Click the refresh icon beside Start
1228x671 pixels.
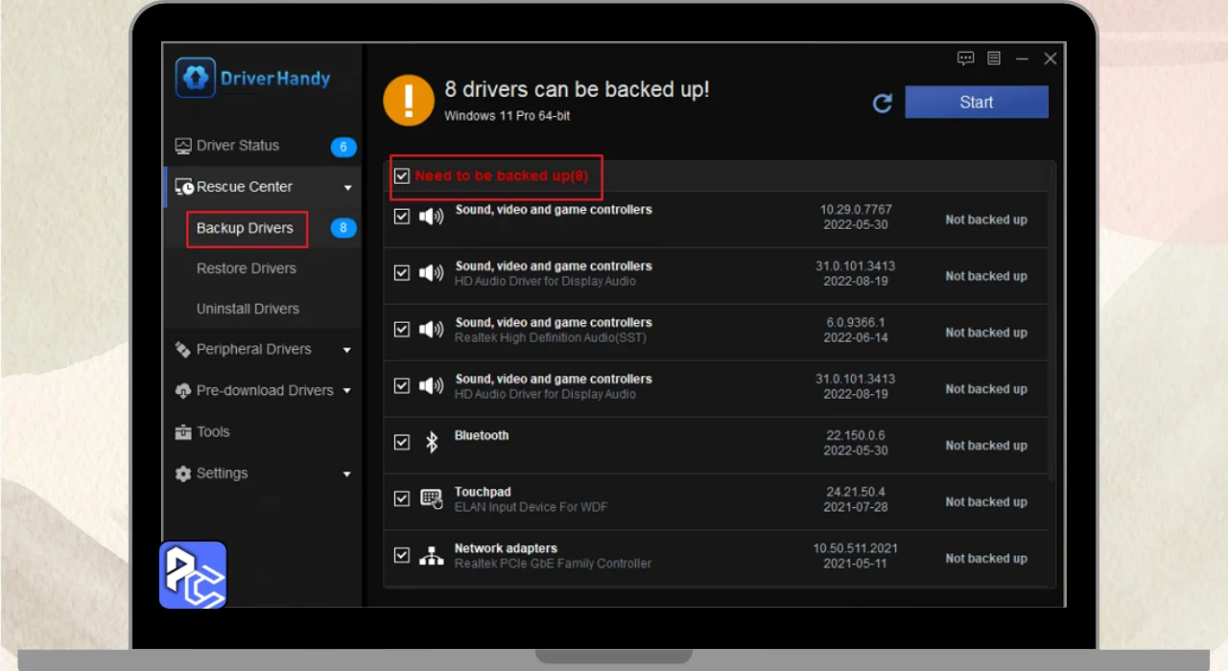[x=883, y=104]
